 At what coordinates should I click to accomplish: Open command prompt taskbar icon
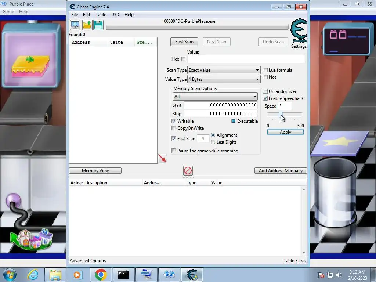pyautogui.click(x=123, y=275)
